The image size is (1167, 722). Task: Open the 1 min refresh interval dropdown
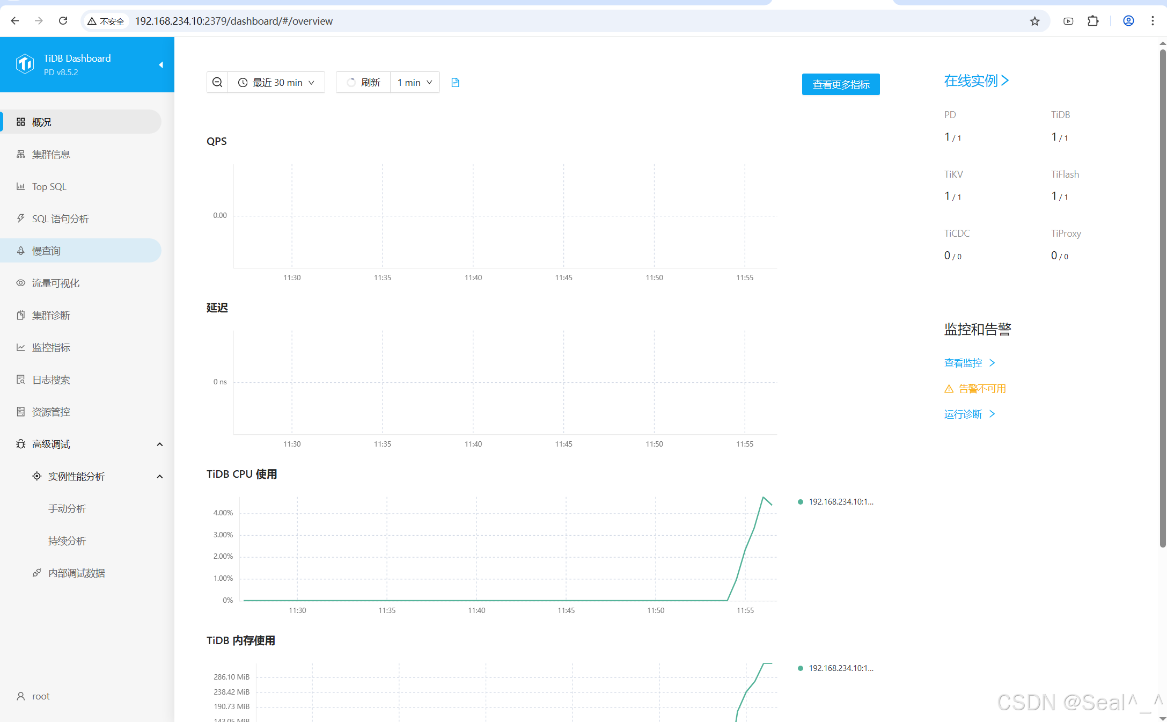pos(415,82)
